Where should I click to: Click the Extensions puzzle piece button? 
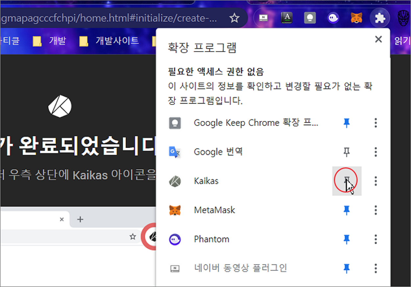point(380,18)
